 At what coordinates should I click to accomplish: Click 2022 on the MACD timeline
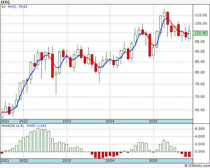23,161
